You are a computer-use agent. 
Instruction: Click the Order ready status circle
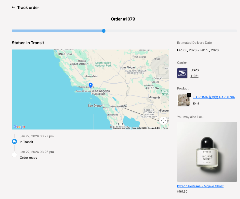14,154
